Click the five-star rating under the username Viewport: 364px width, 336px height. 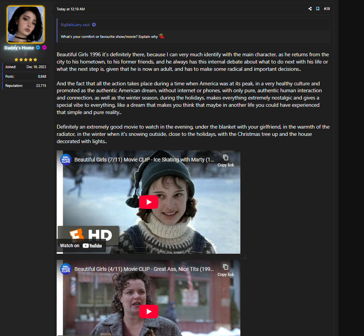pos(26,60)
